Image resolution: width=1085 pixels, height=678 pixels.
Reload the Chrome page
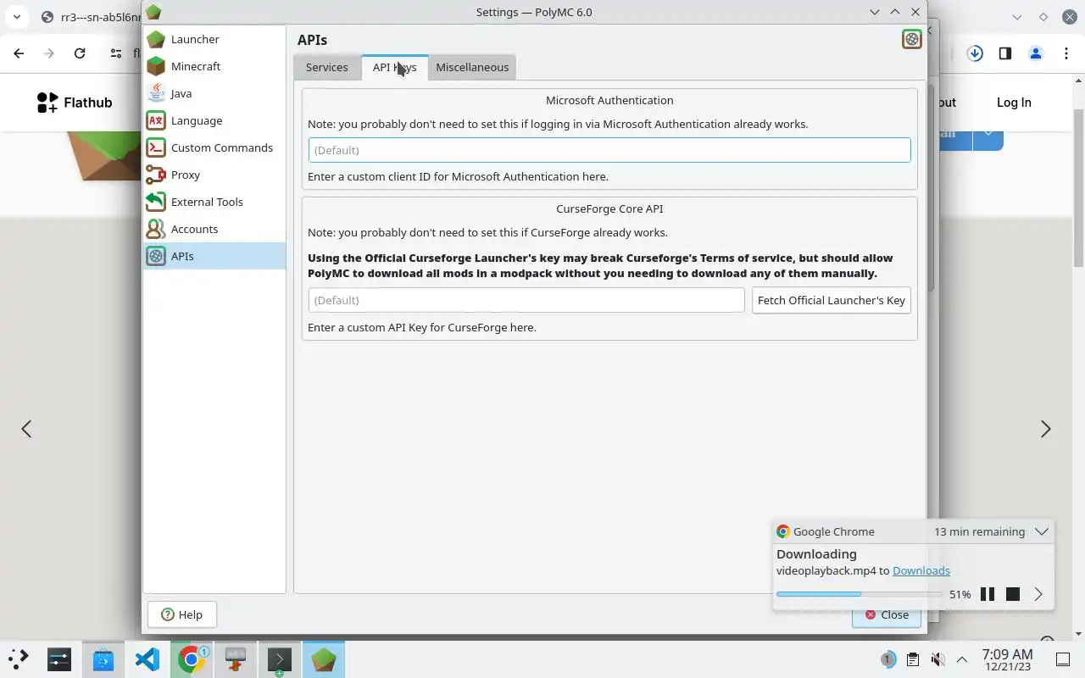[x=80, y=53]
